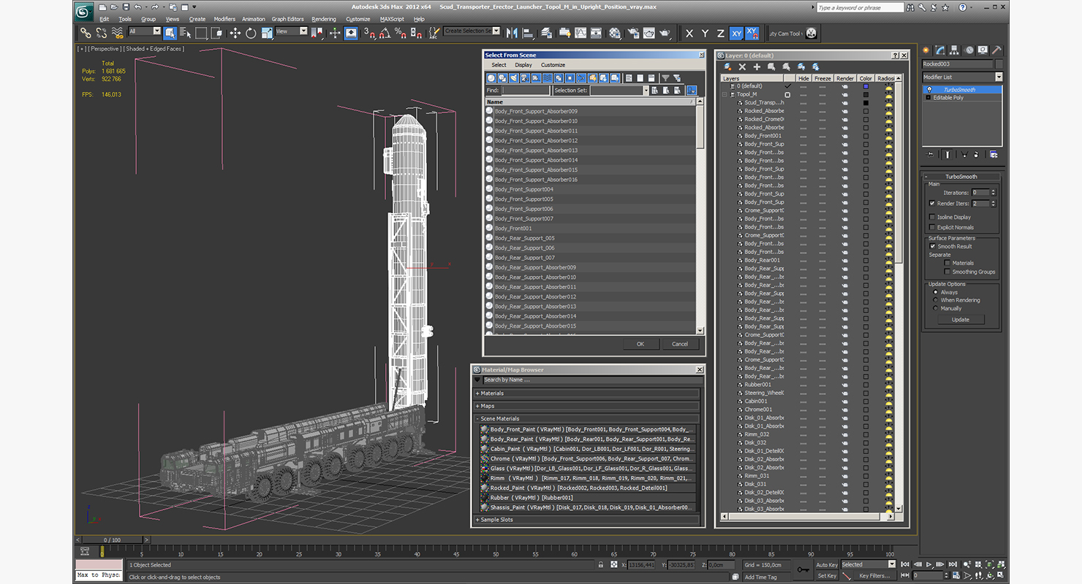
Task: Enable the Explicit Normals checkbox
Action: point(932,227)
